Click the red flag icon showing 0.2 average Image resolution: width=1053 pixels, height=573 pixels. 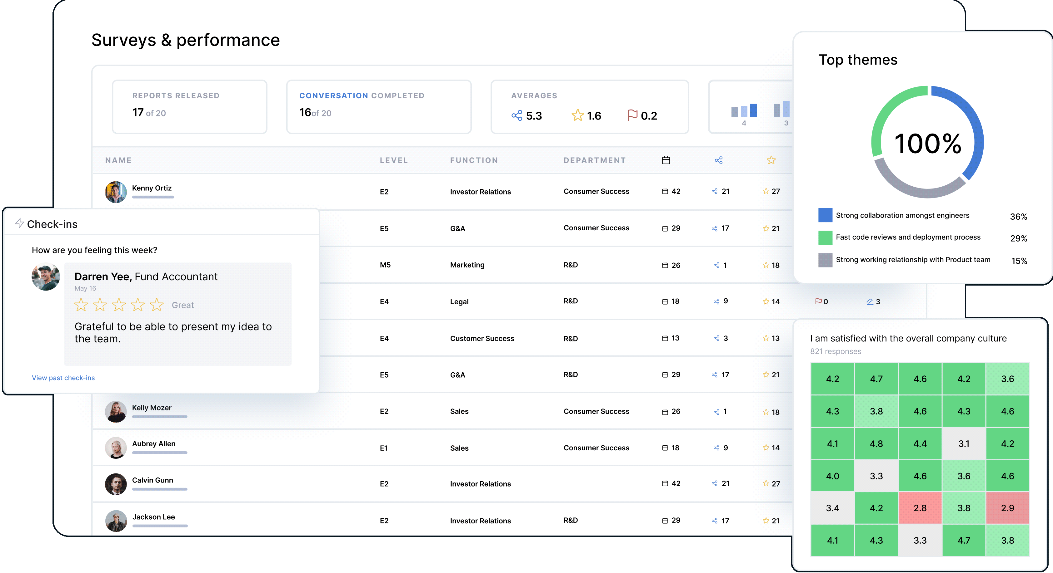click(633, 115)
